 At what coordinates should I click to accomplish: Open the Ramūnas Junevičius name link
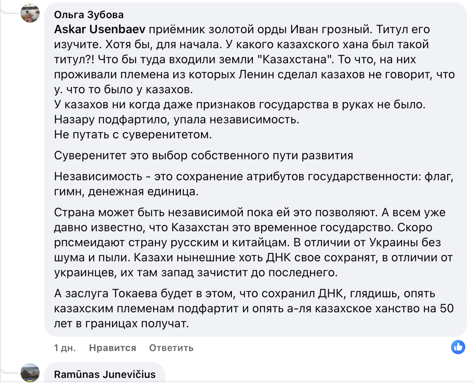coord(105,374)
